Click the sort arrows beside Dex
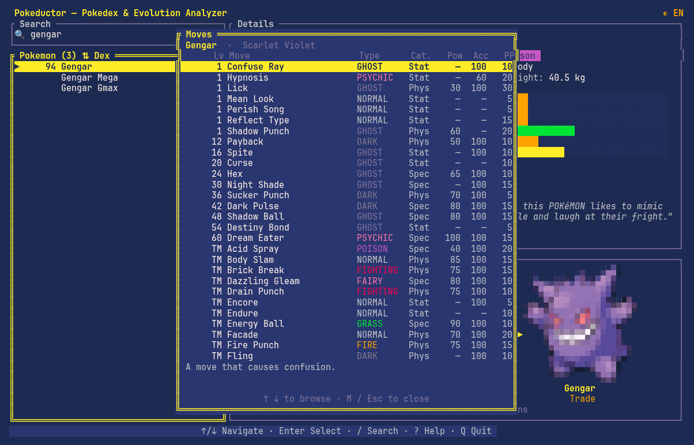Viewport: 694px width, 445px height. pos(85,56)
